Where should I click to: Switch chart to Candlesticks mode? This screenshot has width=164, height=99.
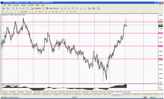(x=66, y=8)
